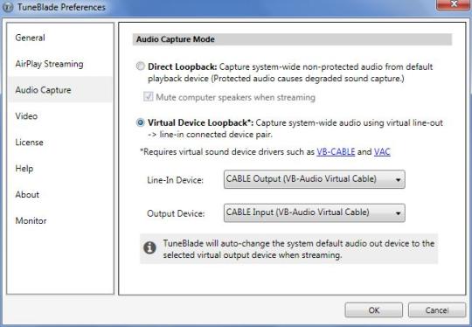Click the TuneBlade app icon in title bar

click(8, 7)
